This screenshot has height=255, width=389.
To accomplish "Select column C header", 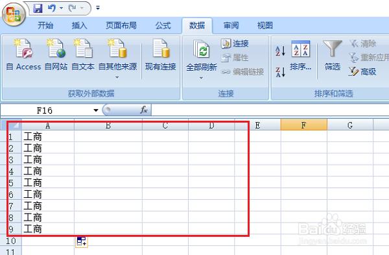I will pyautogui.click(x=165, y=125).
